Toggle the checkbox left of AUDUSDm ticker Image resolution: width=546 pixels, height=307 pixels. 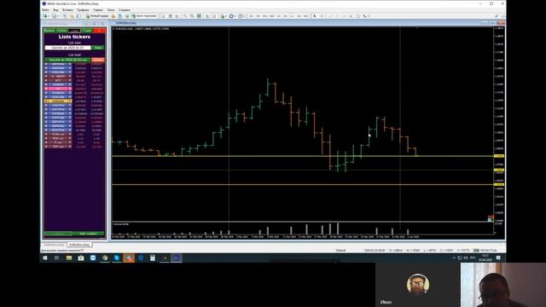pos(46,68)
